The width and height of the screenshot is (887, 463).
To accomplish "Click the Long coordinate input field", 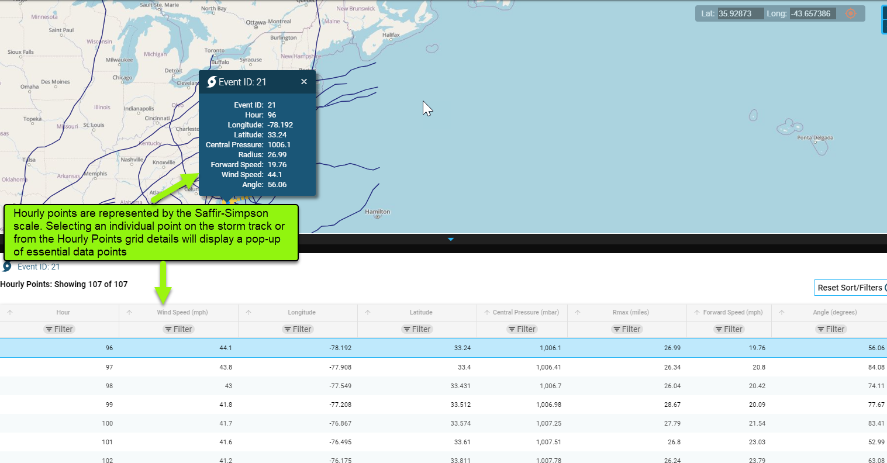I will click(813, 13).
